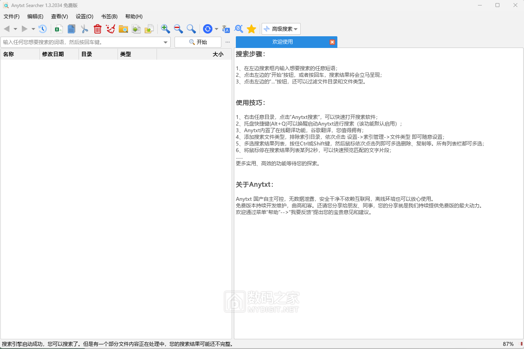Open the 高级搜索 dropdown
524x349 pixels.
pos(281,29)
